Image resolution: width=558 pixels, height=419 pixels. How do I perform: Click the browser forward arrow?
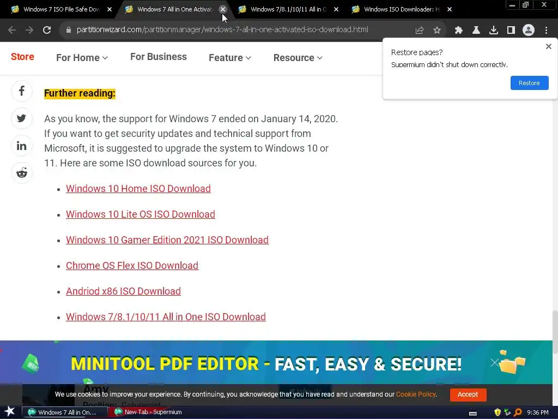tap(29, 30)
